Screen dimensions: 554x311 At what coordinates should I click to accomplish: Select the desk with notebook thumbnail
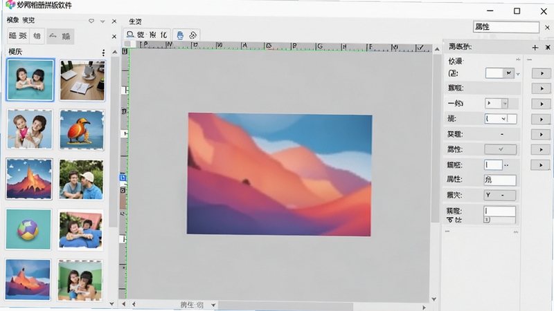(x=82, y=80)
